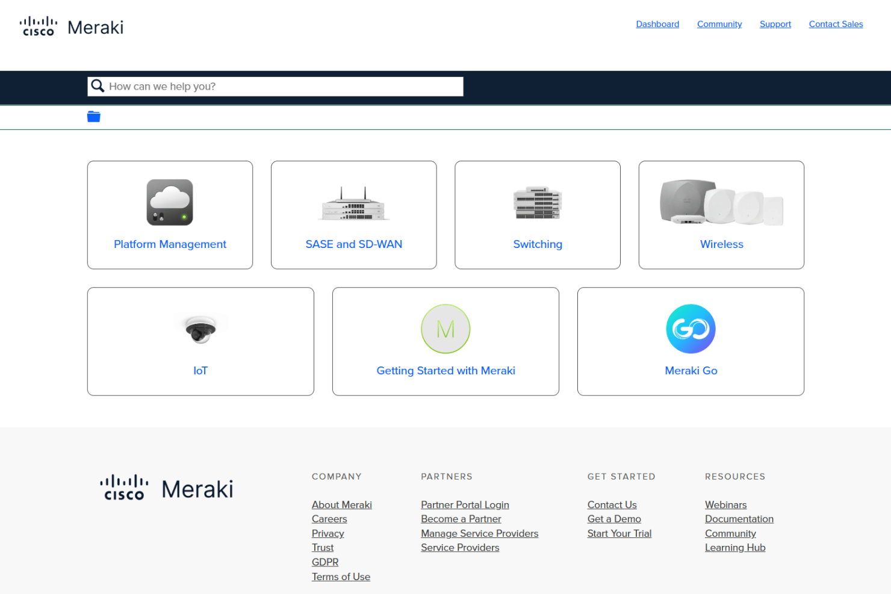Viewport: 891px width, 594px height.
Task: Go to About Meraki in footer
Action: click(342, 505)
